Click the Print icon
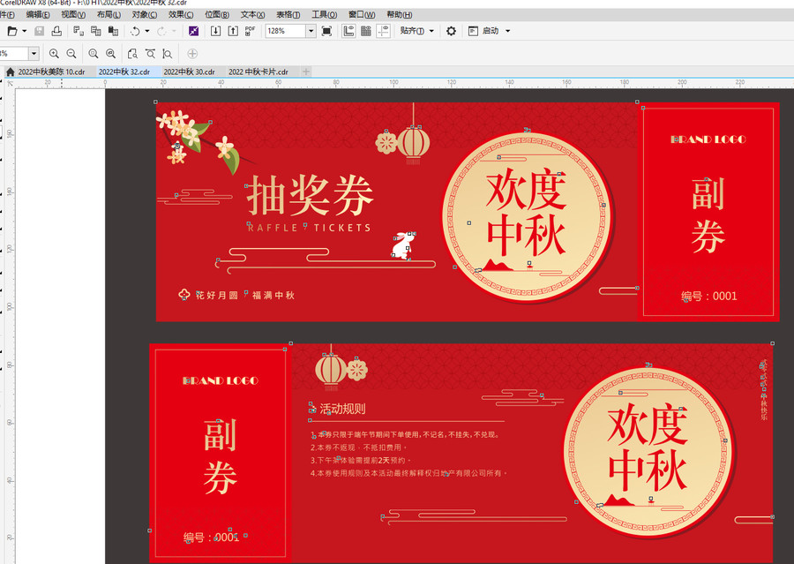 tap(56, 31)
